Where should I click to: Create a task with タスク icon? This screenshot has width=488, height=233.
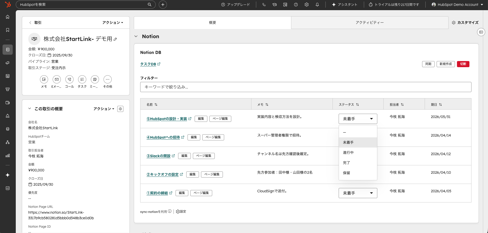point(82,79)
